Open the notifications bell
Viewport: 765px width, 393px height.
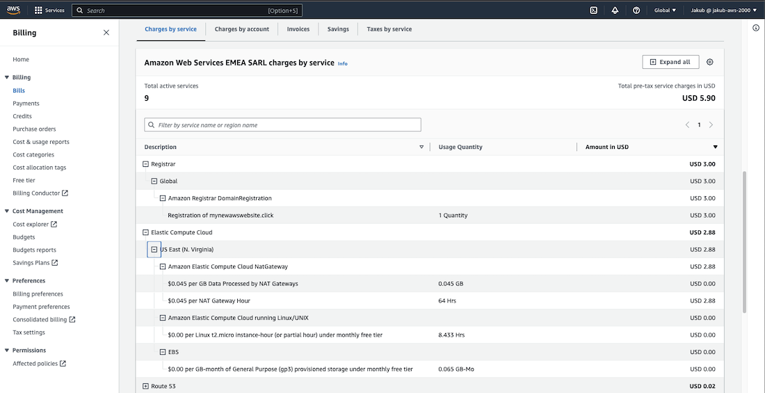click(615, 10)
